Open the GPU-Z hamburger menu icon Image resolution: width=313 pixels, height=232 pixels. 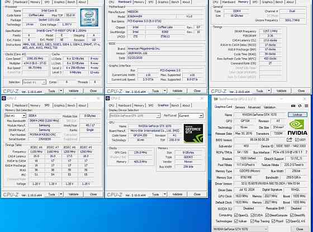pos(306,106)
